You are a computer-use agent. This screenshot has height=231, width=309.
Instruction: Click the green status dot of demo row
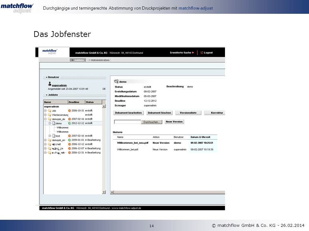[x=70, y=123]
